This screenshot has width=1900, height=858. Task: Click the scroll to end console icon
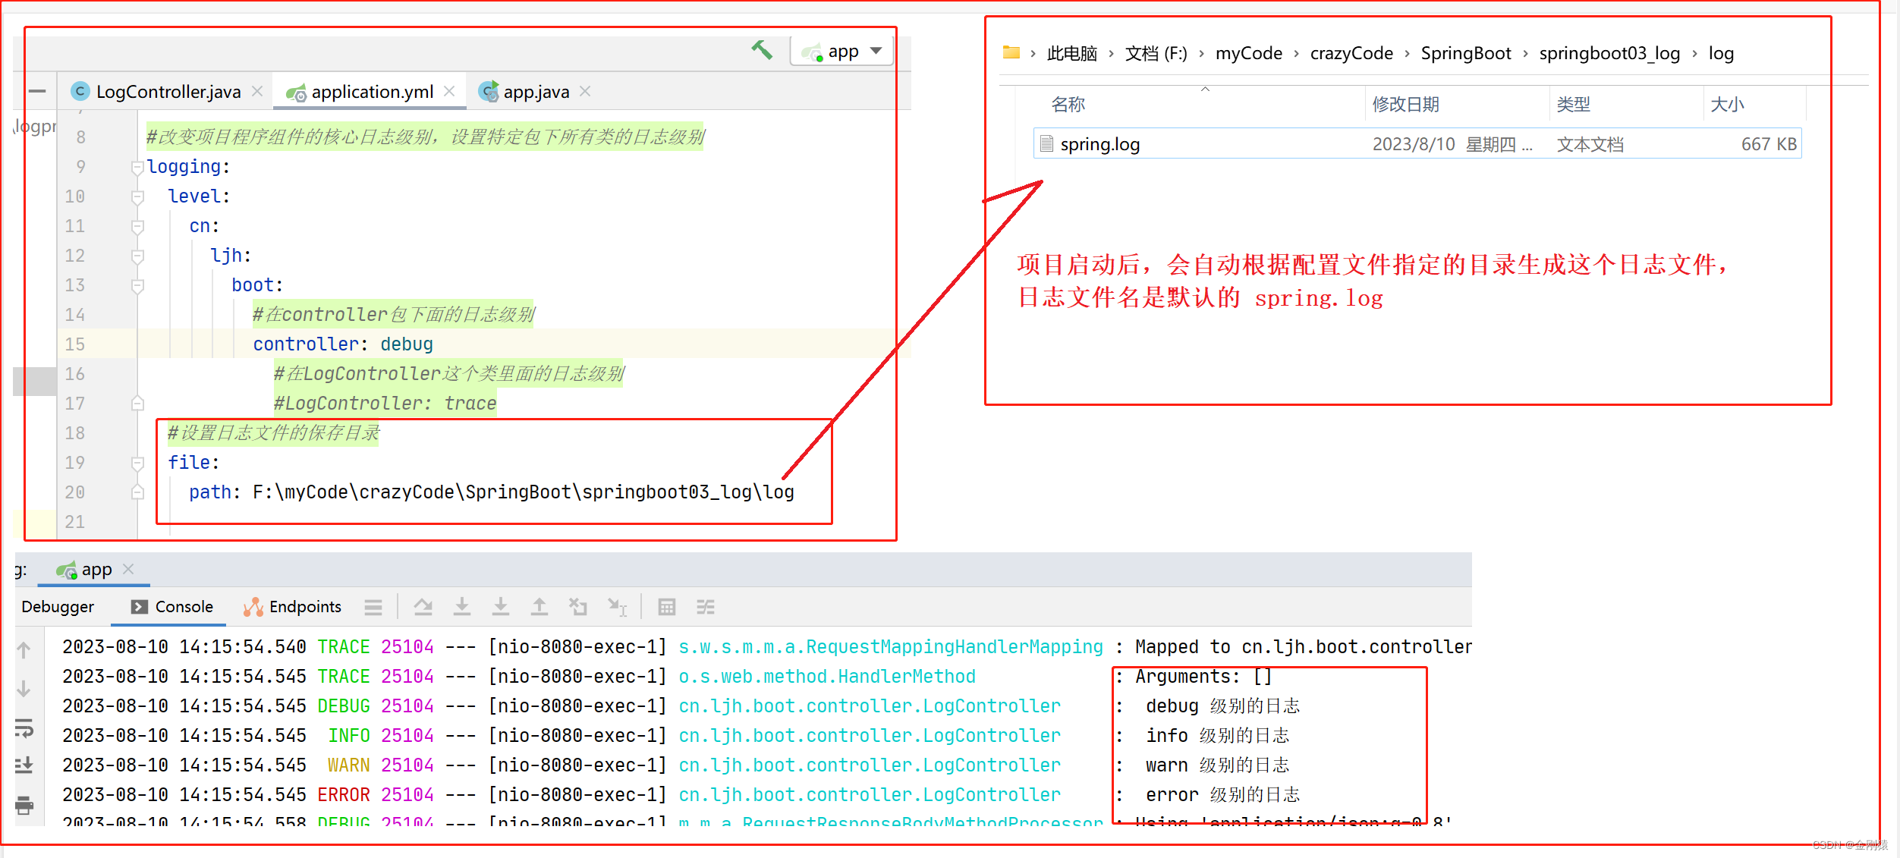pyautogui.click(x=24, y=765)
